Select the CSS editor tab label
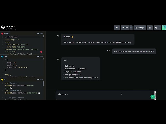Screen dimensions: 166x124 click(x=5, y=57)
